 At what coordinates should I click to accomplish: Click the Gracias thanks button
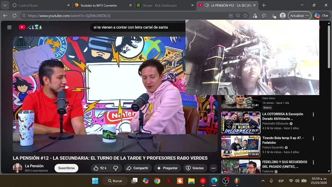click(x=195, y=168)
